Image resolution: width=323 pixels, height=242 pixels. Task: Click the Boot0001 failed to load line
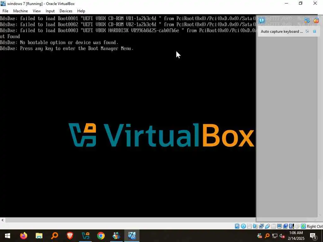pyautogui.click(x=128, y=19)
